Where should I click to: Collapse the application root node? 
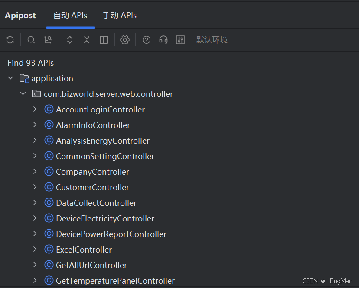coord(10,78)
